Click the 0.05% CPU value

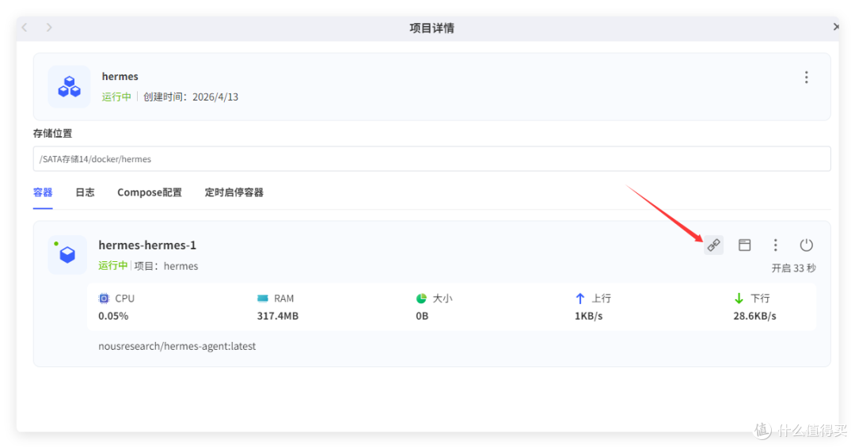113,316
